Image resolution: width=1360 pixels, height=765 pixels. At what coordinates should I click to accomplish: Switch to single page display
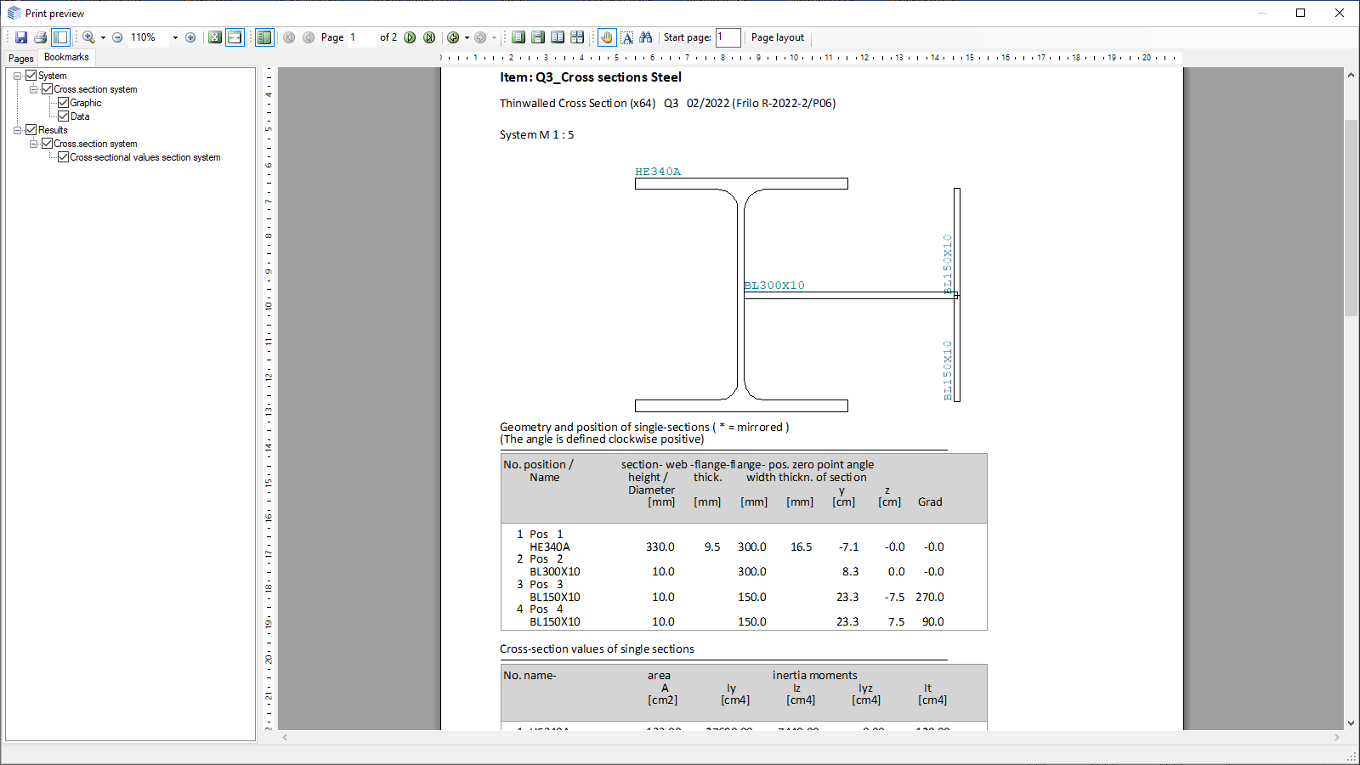(518, 37)
